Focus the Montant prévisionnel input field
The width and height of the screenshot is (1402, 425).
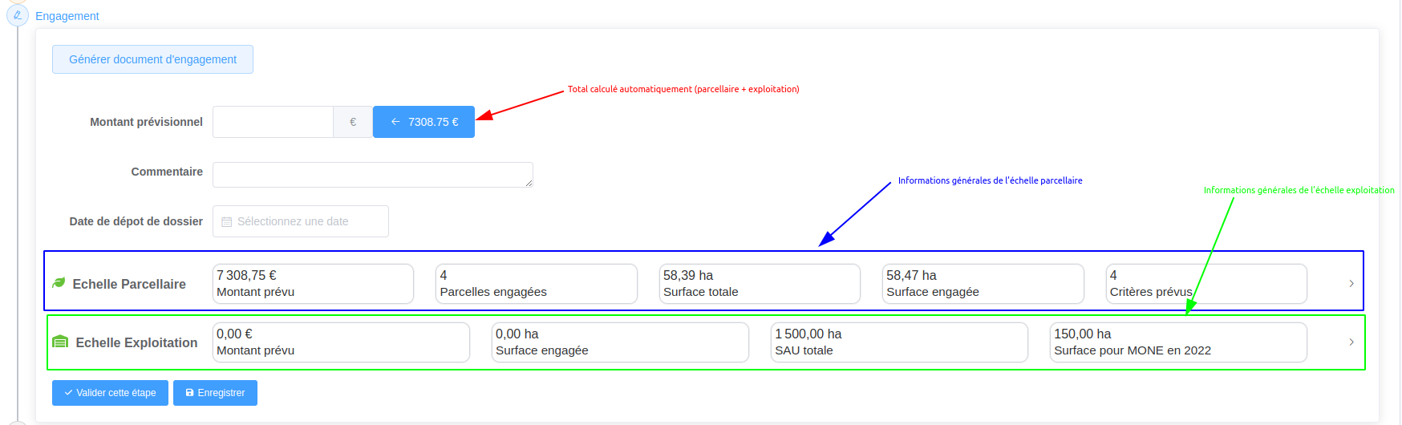[273, 122]
